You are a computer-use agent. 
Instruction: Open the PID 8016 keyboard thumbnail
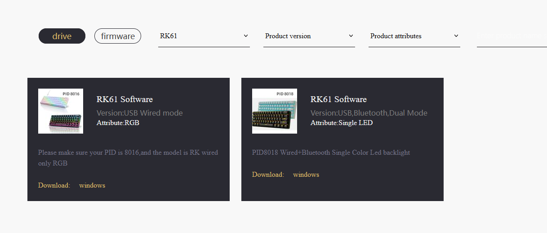[x=61, y=111]
